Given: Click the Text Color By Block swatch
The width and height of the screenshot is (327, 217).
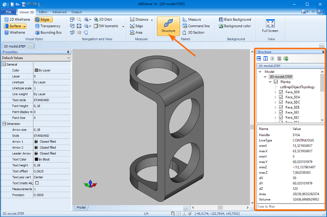Looking at the screenshot, I should (x=36, y=159).
